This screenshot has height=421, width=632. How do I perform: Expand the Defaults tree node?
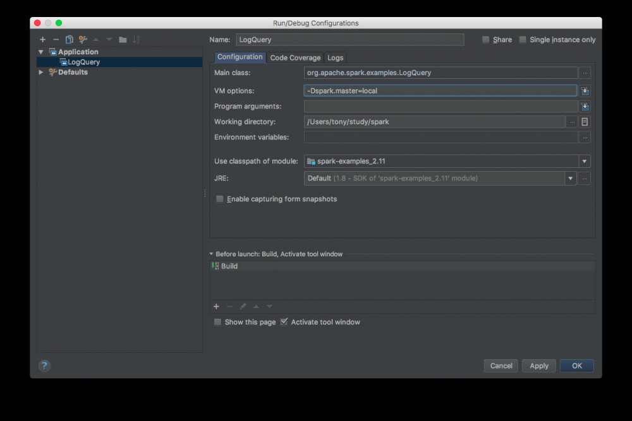(41, 73)
